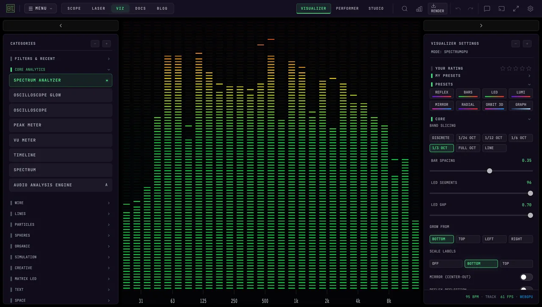Image resolution: width=542 pixels, height=307 pixels.
Task: Select 1/24 Oct band slicing
Action: click(468, 138)
